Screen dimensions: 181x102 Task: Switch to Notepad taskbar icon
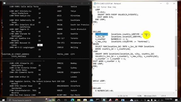[104, 100]
